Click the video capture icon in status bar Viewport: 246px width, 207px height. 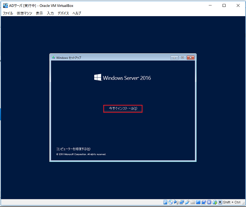pos(204,202)
